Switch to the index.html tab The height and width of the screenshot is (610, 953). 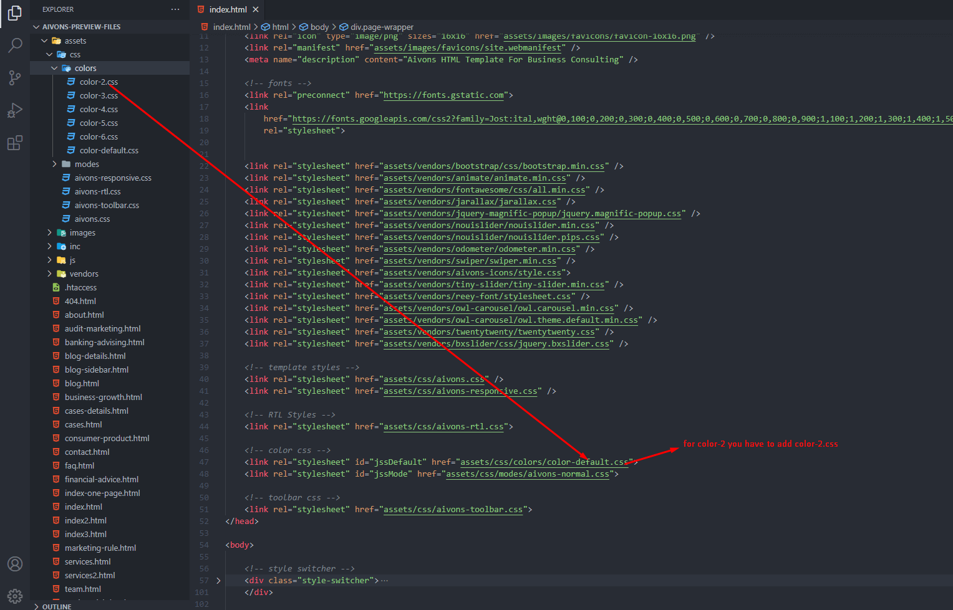[x=228, y=9]
